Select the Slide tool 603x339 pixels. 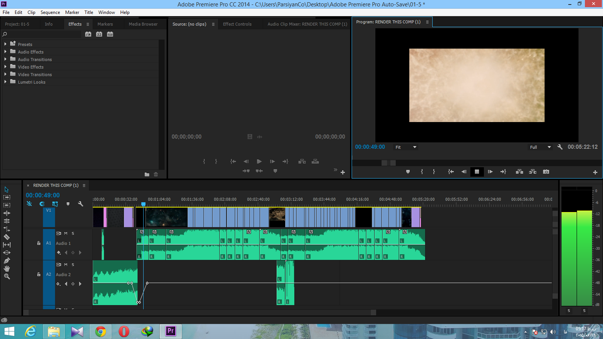(7, 252)
